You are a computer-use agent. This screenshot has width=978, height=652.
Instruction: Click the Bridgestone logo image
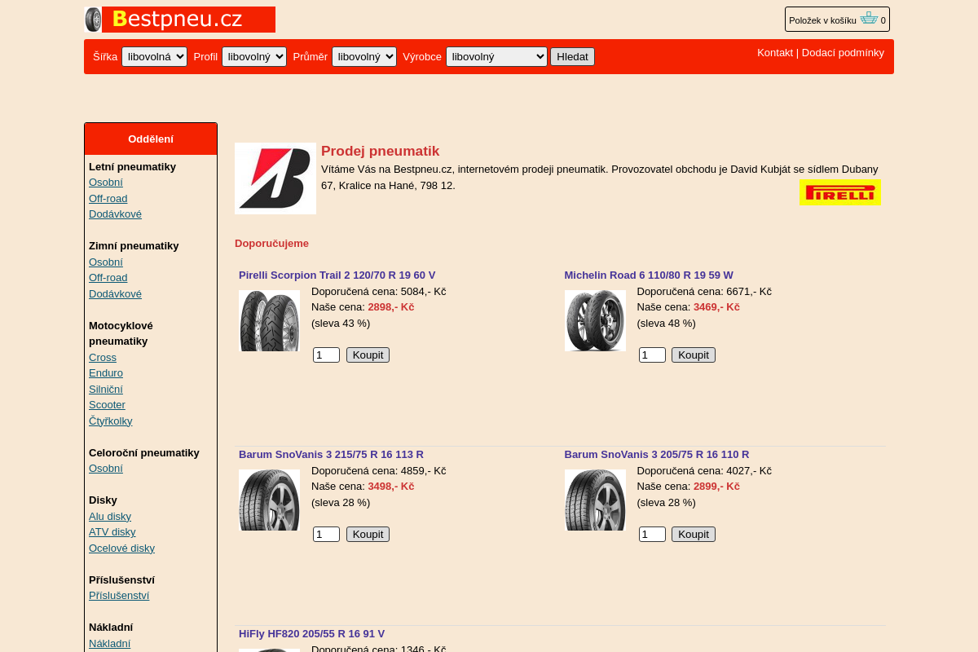[275, 178]
